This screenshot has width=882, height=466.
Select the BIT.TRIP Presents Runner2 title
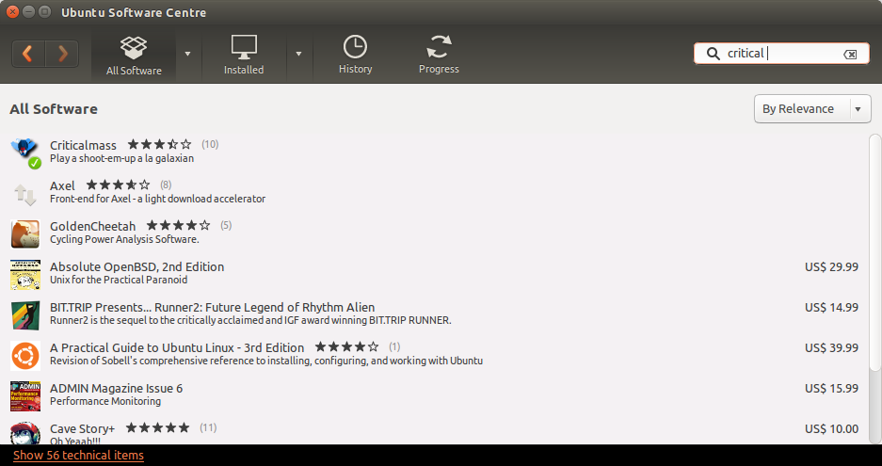[x=212, y=307]
